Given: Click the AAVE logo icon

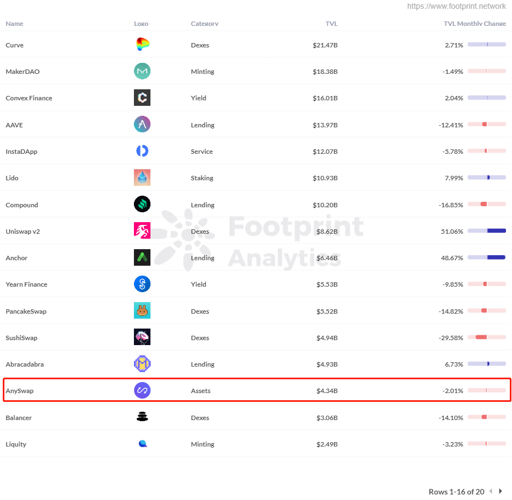Looking at the screenshot, I should click(x=142, y=125).
